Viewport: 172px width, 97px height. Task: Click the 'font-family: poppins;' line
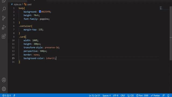[x=37, y=19]
